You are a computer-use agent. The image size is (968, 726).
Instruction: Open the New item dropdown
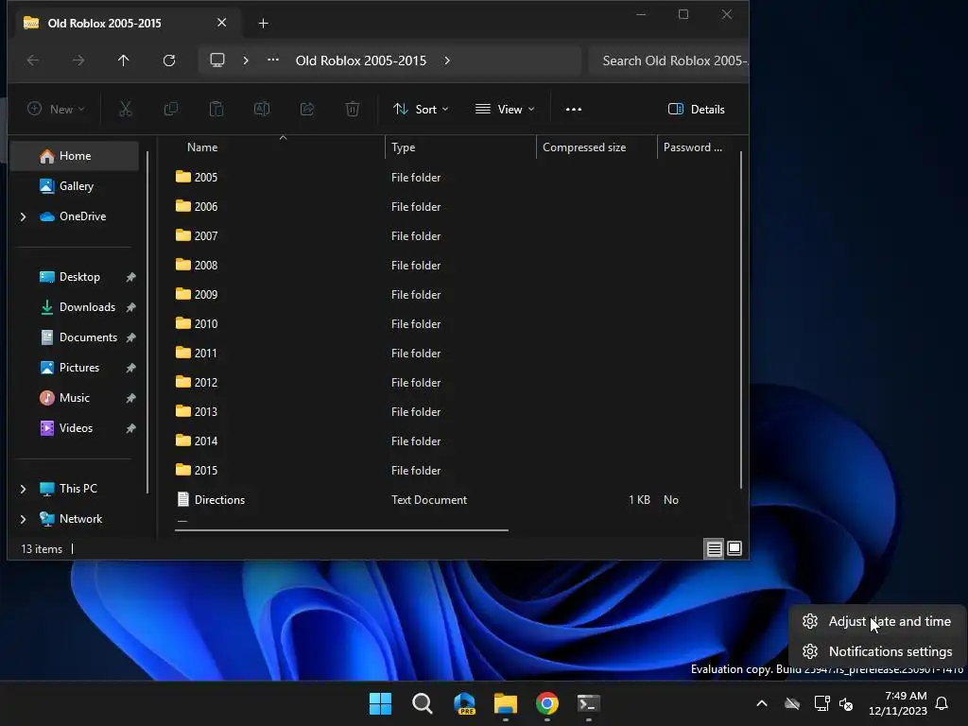pyautogui.click(x=56, y=110)
